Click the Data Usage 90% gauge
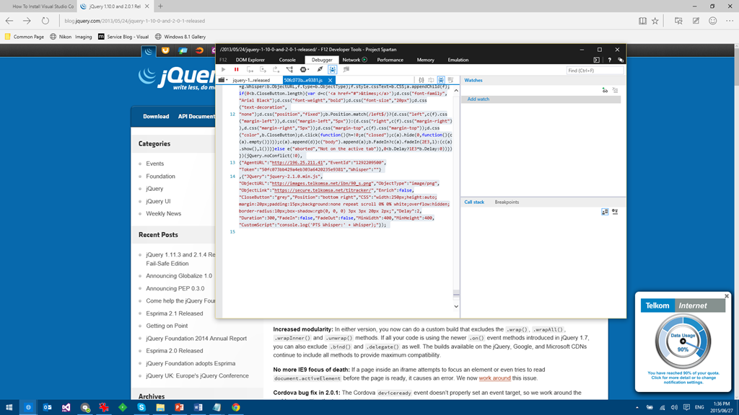 click(x=683, y=342)
